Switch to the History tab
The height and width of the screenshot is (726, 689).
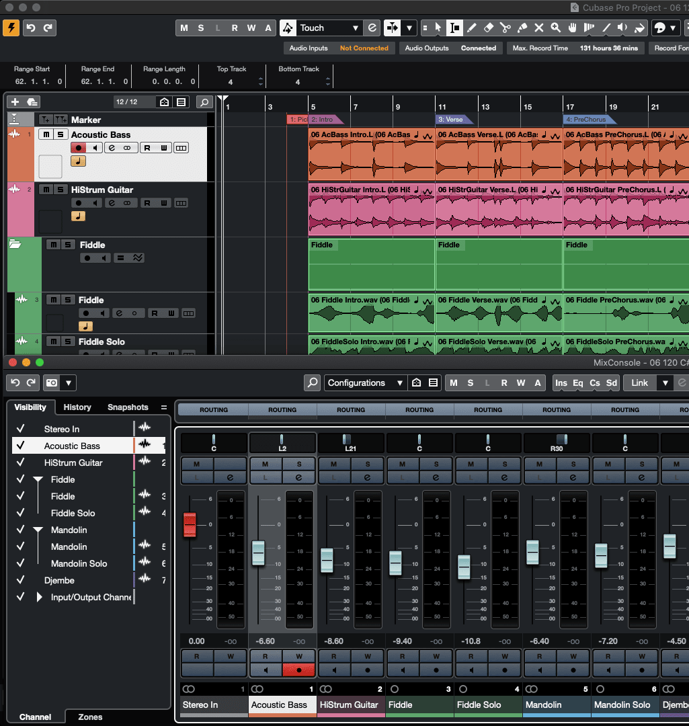[x=77, y=407]
